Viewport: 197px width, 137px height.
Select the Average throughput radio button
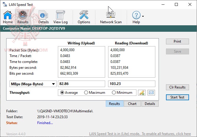tap(62, 93)
